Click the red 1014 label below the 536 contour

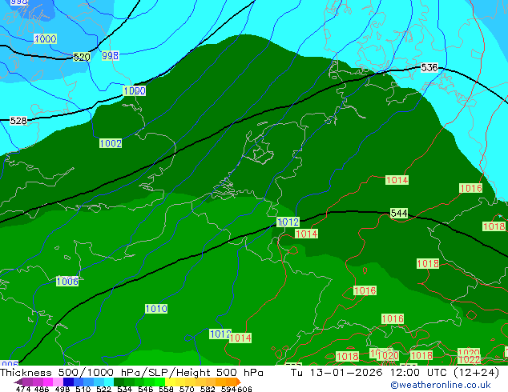pos(397,180)
